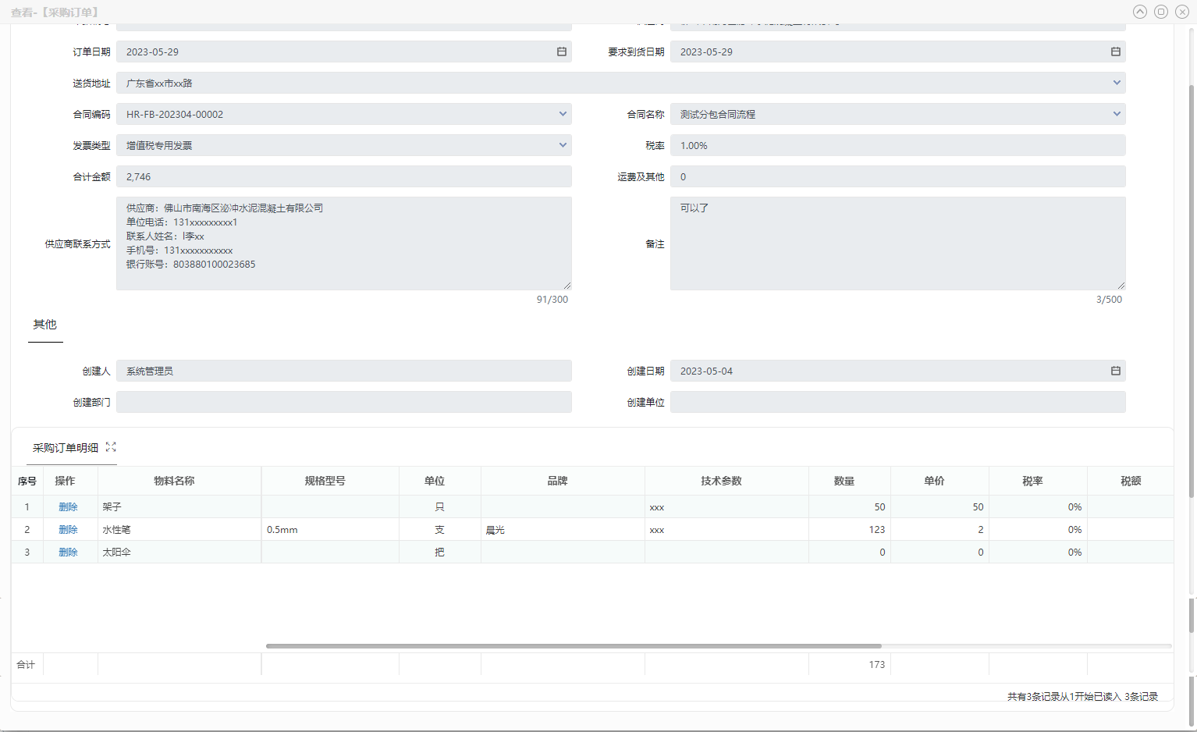
Task: Click the table's horizontal scrollbar
Action: click(574, 646)
